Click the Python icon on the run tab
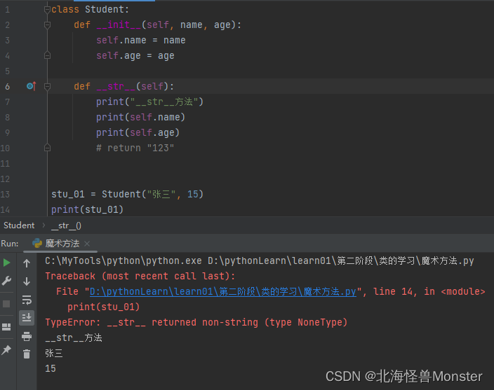Screen dimensions: 494x390 [x=37, y=243]
